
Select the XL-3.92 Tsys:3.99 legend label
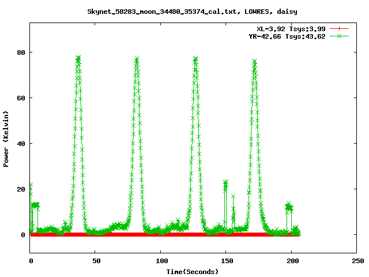tap(291, 29)
